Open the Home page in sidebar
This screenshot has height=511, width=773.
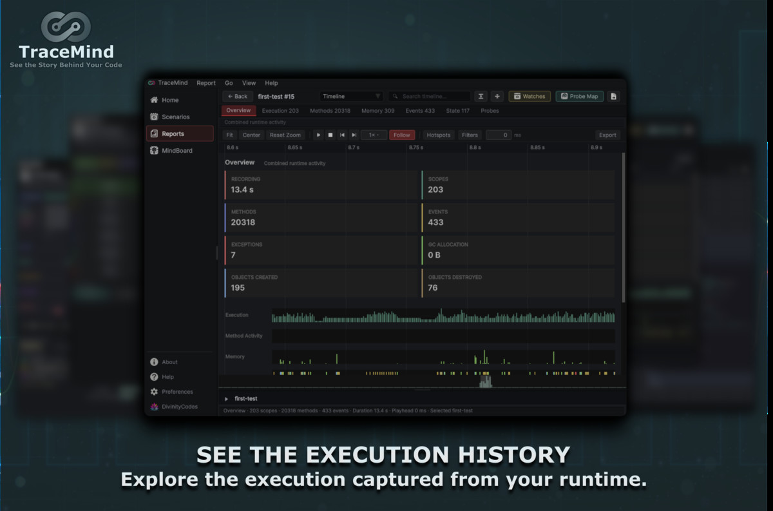179,100
